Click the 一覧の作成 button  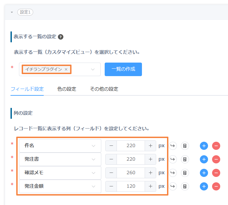123,69
